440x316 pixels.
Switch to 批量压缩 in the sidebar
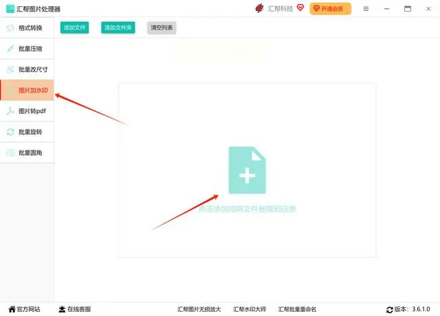tap(27, 49)
